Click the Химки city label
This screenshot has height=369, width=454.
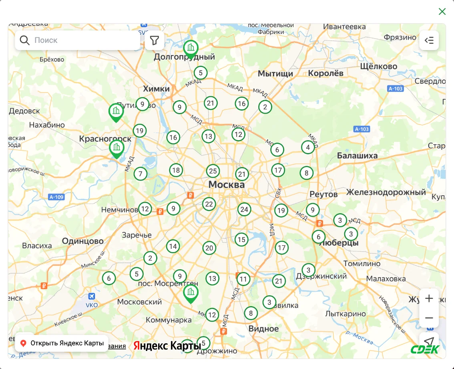point(157,89)
